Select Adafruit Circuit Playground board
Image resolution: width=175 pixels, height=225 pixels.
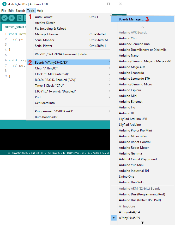point(142,159)
